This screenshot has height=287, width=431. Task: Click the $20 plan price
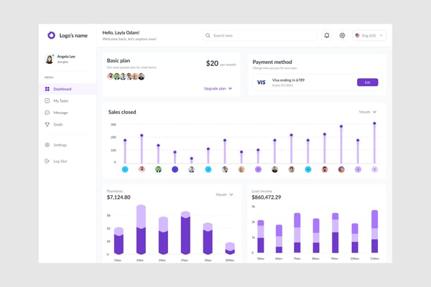[x=212, y=63]
